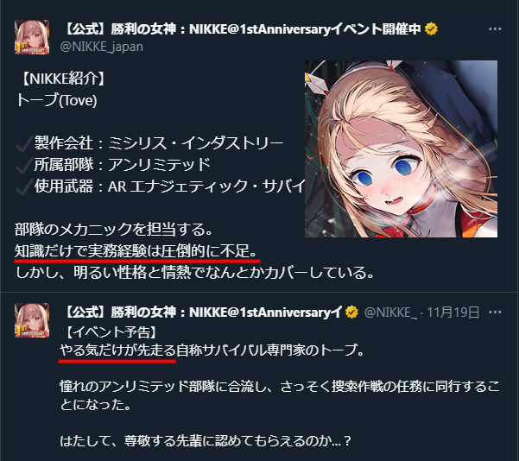
Task: Click the checkmark beside 所属部隊
Action: pyautogui.click(x=24, y=165)
